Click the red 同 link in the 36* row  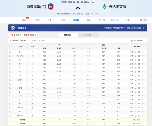(143, 60)
